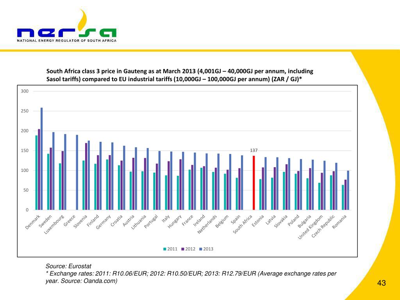
Task: Select the 2011 teal legend swatch
Action: 165,249
